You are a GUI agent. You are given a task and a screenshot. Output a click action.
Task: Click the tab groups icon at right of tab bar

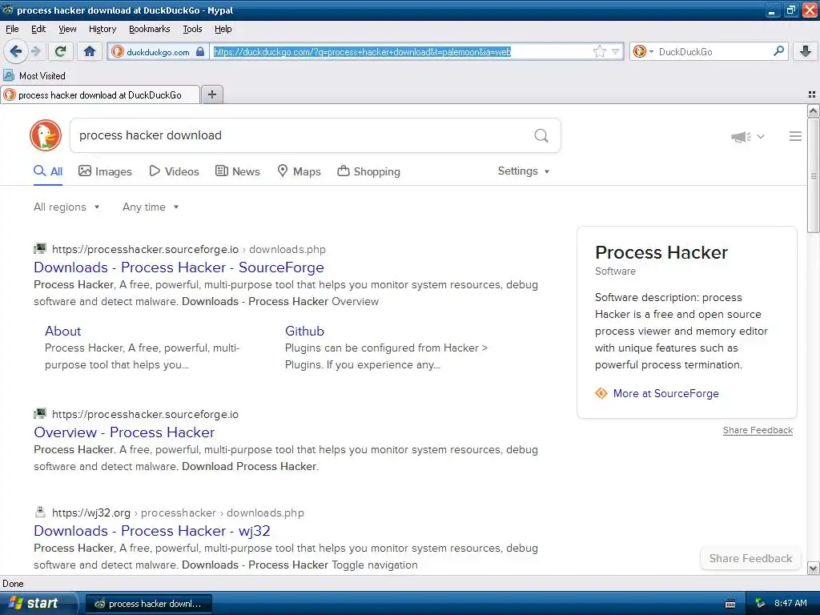(x=812, y=94)
